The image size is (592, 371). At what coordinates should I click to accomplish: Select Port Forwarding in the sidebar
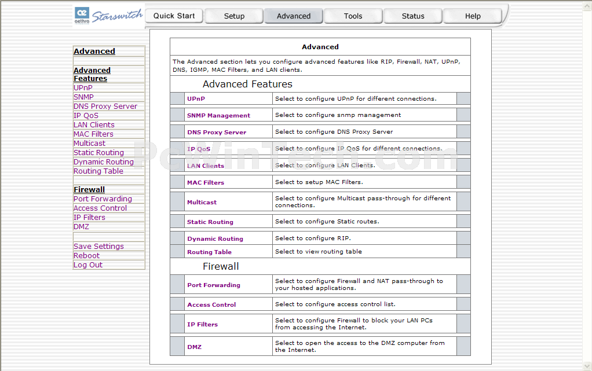(103, 199)
